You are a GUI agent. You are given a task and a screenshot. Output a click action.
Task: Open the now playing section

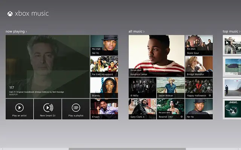click(x=16, y=31)
